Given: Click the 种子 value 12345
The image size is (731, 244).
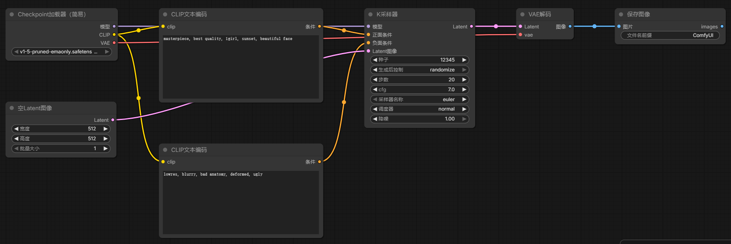Looking at the screenshot, I should click(448, 60).
